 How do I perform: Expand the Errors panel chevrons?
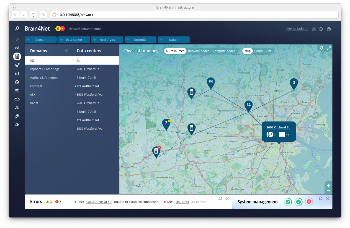click(227, 198)
